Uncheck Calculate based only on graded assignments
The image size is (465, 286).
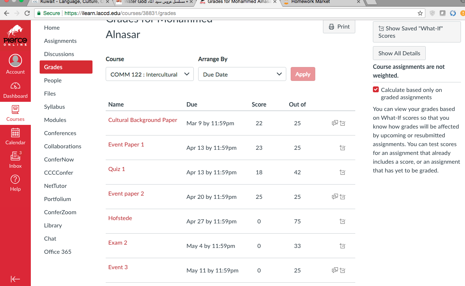[376, 90]
